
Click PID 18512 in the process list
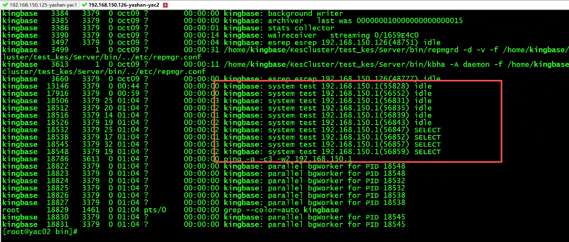coord(58,108)
